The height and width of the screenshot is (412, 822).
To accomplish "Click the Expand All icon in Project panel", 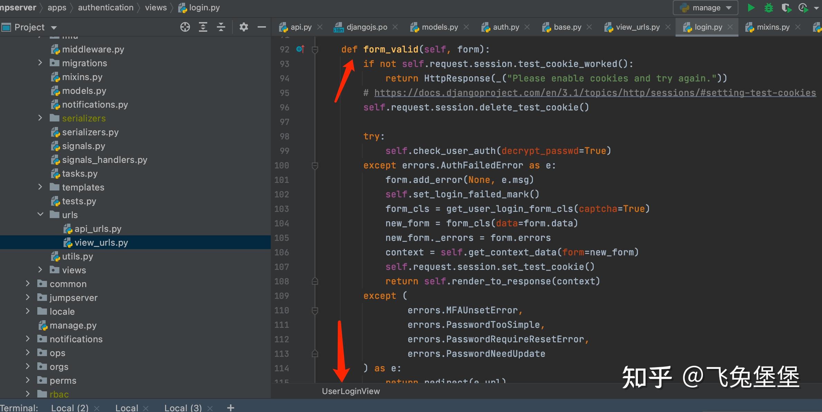I will pos(203,27).
